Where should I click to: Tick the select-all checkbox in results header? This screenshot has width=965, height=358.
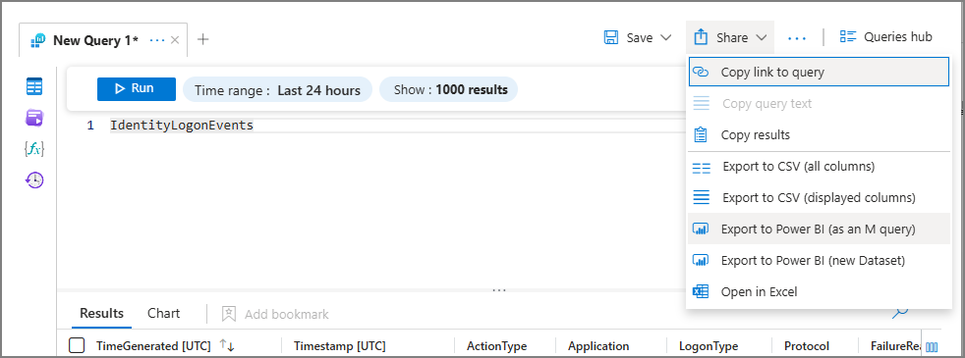pos(77,345)
